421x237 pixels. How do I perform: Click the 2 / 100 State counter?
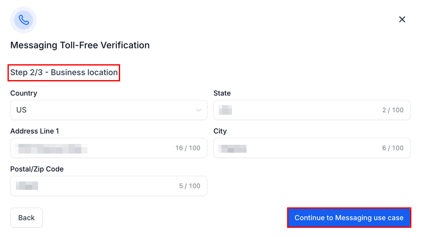[x=393, y=110]
